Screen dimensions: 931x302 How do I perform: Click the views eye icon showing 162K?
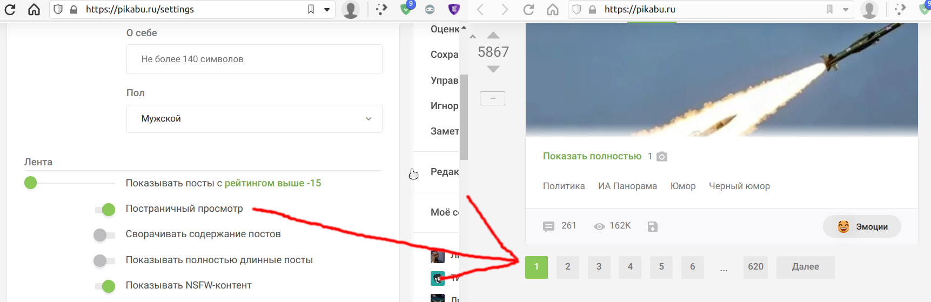click(599, 226)
